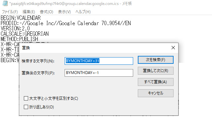Click the すべて置換(A) button
The image size is (212, 119).
[156, 82]
